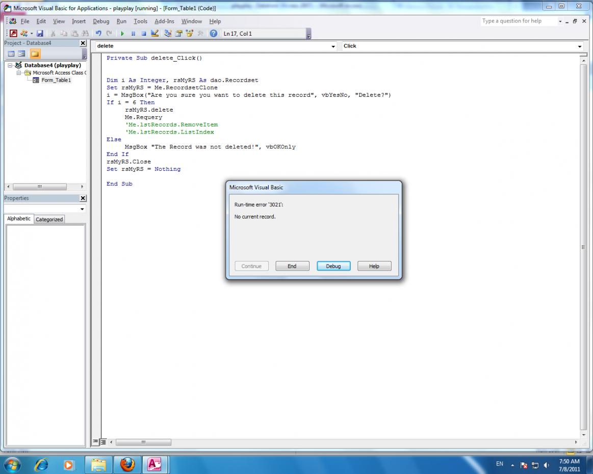Viewport: 593px width, 474px height.
Task: Click View Code button in Project pane
Action: click(10, 54)
